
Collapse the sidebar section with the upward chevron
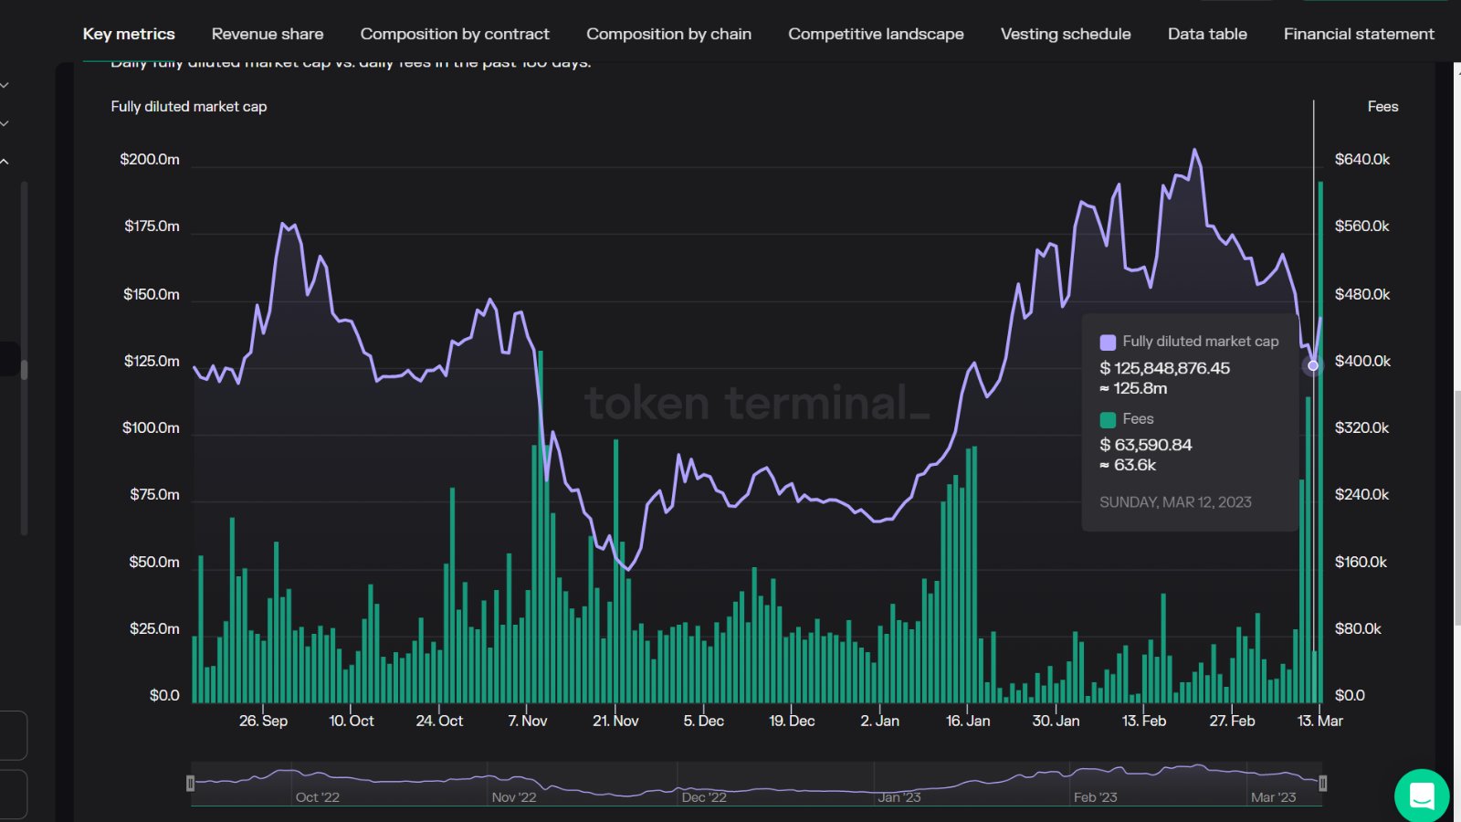(5, 162)
